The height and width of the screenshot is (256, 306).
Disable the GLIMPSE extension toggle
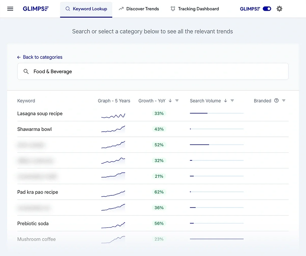coord(267,8)
